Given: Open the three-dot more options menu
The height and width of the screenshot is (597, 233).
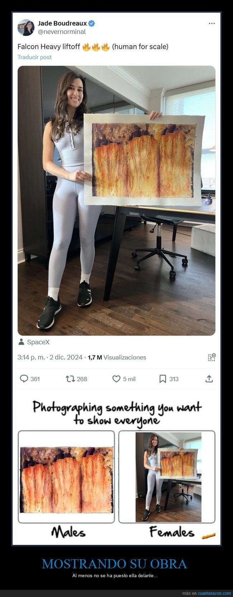Looking at the screenshot, I should click(212, 23).
